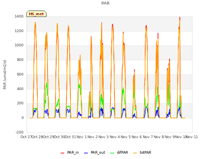Click the Oct 30 x-axis label

pyautogui.click(x=60, y=137)
